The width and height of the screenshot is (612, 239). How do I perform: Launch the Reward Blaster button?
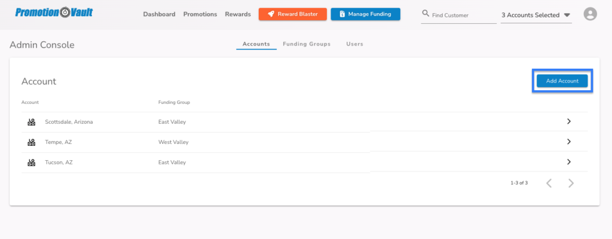[293, 14]
